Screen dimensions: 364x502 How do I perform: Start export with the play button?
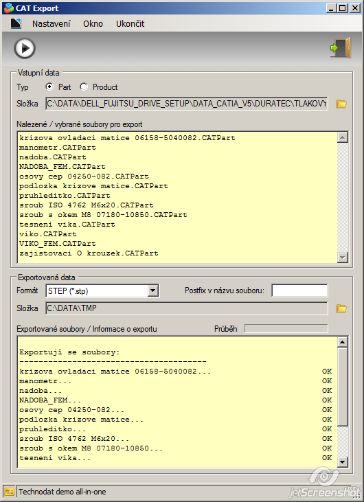(25, 48)
